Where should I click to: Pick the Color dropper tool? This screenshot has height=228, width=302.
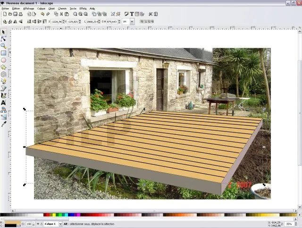click(3, 123)
